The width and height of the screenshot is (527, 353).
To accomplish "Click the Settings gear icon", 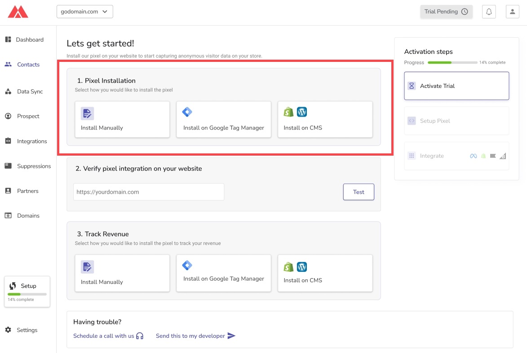I will point(8,330).
